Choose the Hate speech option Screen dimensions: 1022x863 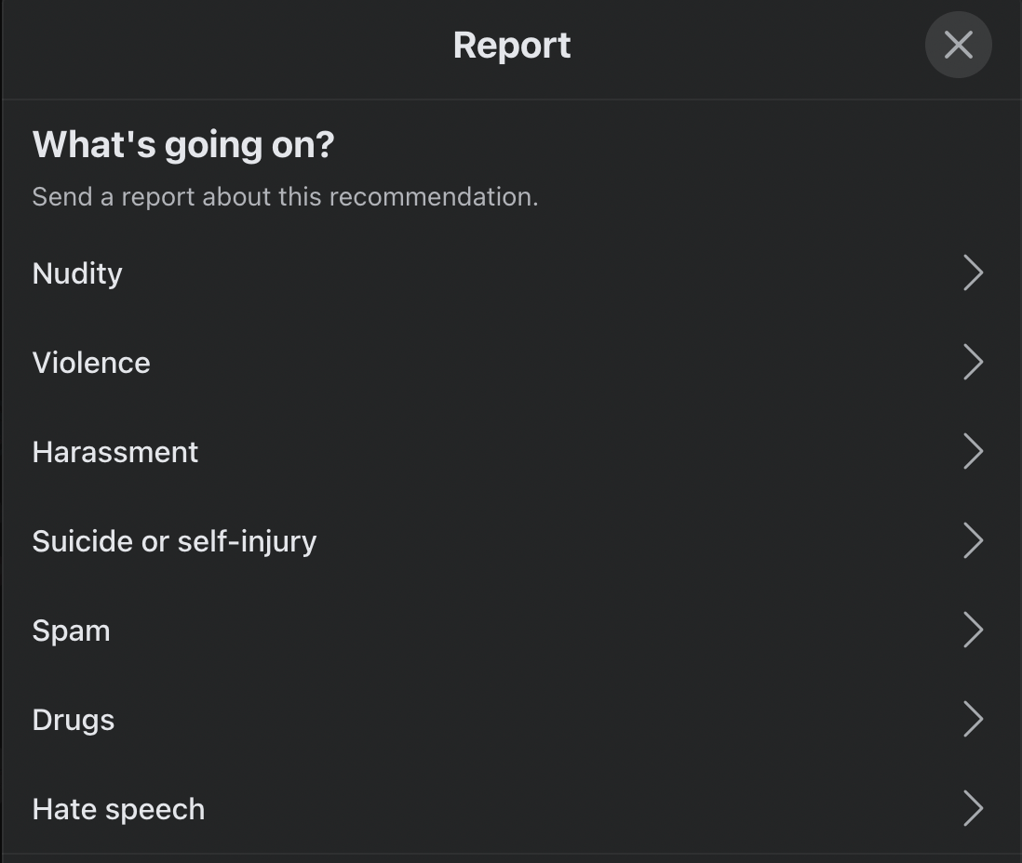[118, 809]
